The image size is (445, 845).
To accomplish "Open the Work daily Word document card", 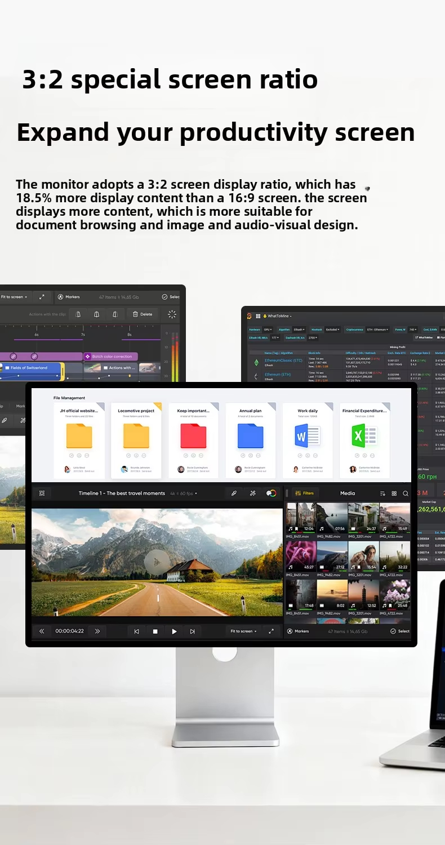I will [308, 441].
